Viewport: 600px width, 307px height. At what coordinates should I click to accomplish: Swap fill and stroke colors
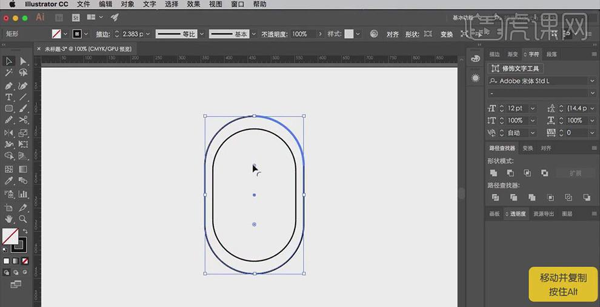click(25, 231)
